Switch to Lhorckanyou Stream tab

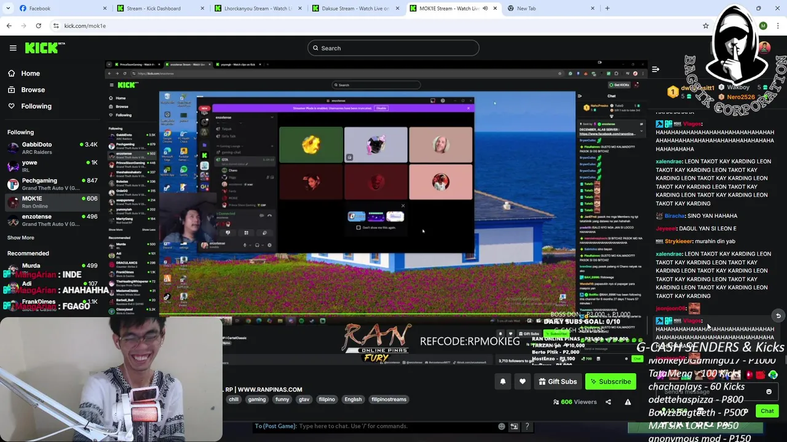coord(257,8)
